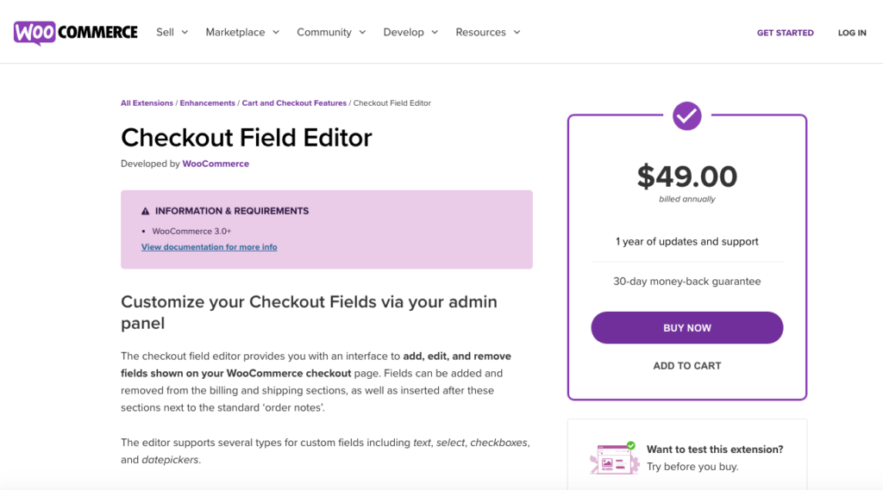Image resolution: width=883 pixels, height=490 pixels.
Task: Click the warning triangle icon
Action: click(x=145, y=211)
